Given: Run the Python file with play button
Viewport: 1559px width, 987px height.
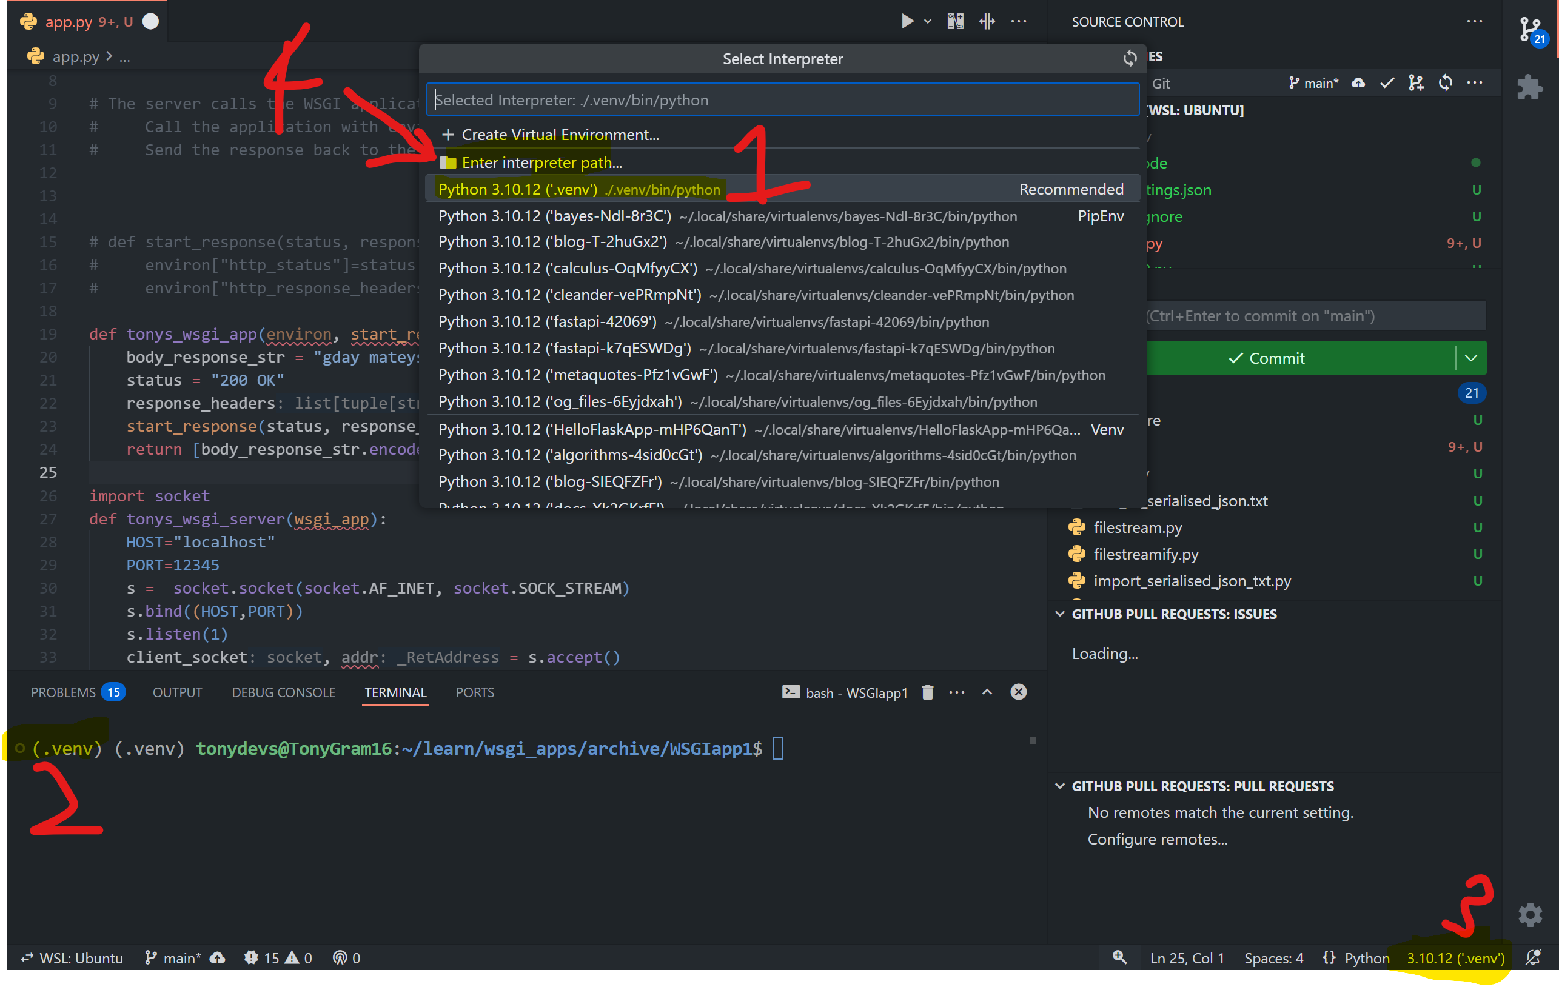Looking at the screenshot, I should 908,21.
